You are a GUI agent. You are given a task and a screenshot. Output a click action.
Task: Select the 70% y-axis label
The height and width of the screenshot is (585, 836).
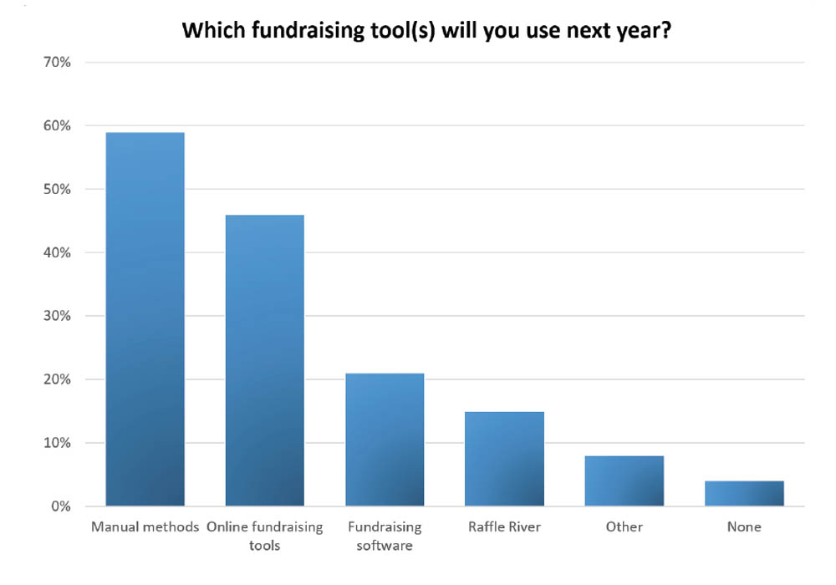click(x=57, y=63)
